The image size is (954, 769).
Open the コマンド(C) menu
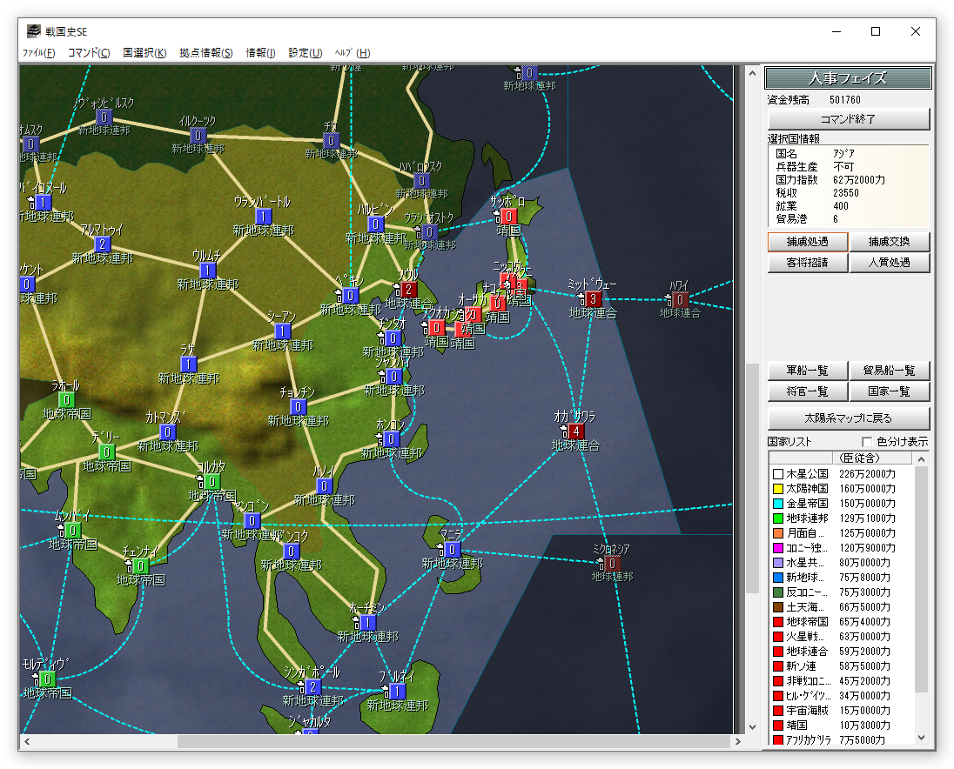click(x=89, y=53)
